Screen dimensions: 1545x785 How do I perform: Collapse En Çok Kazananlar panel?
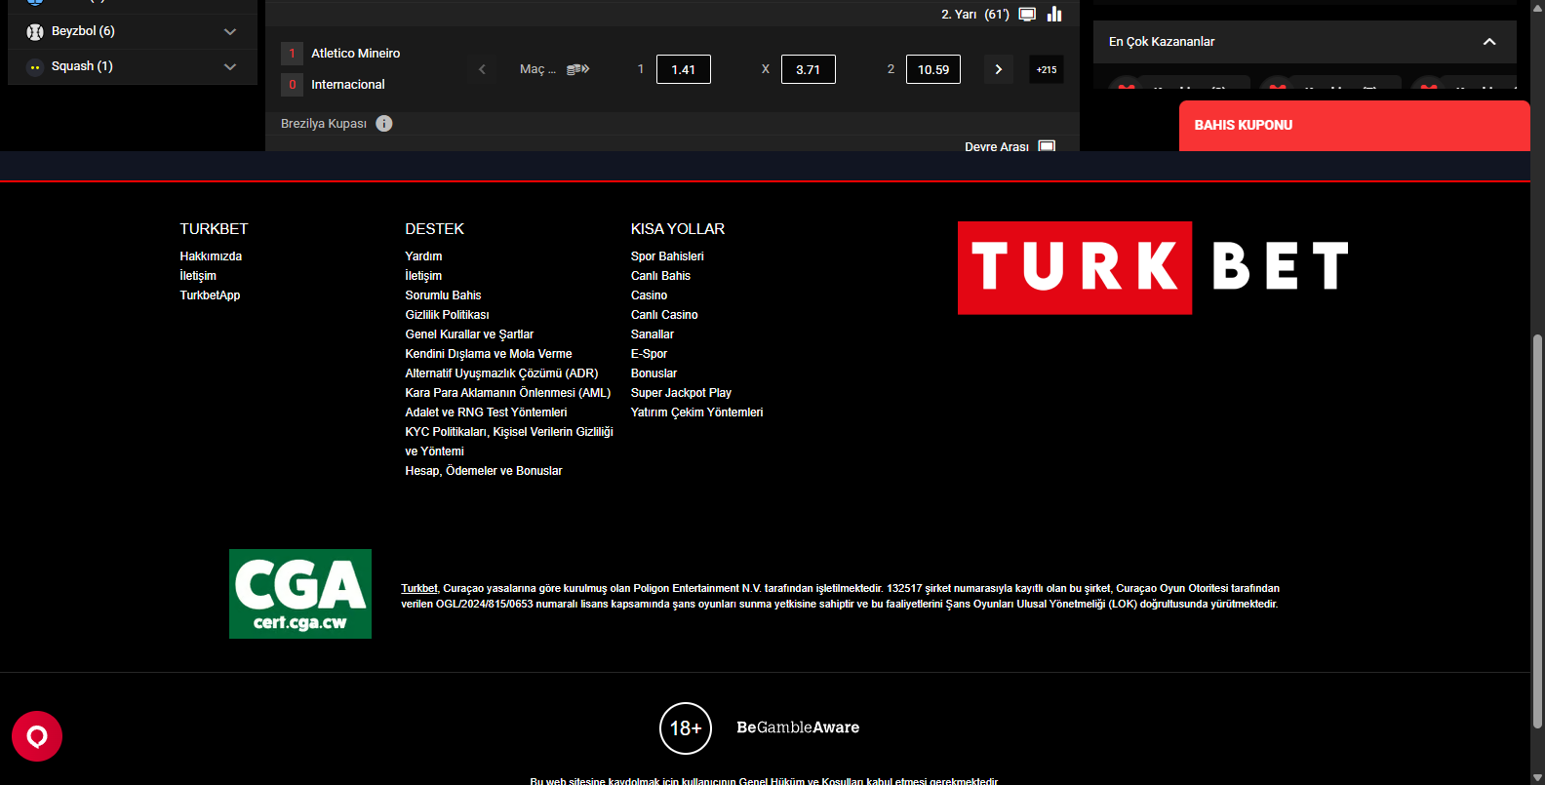1489,42
